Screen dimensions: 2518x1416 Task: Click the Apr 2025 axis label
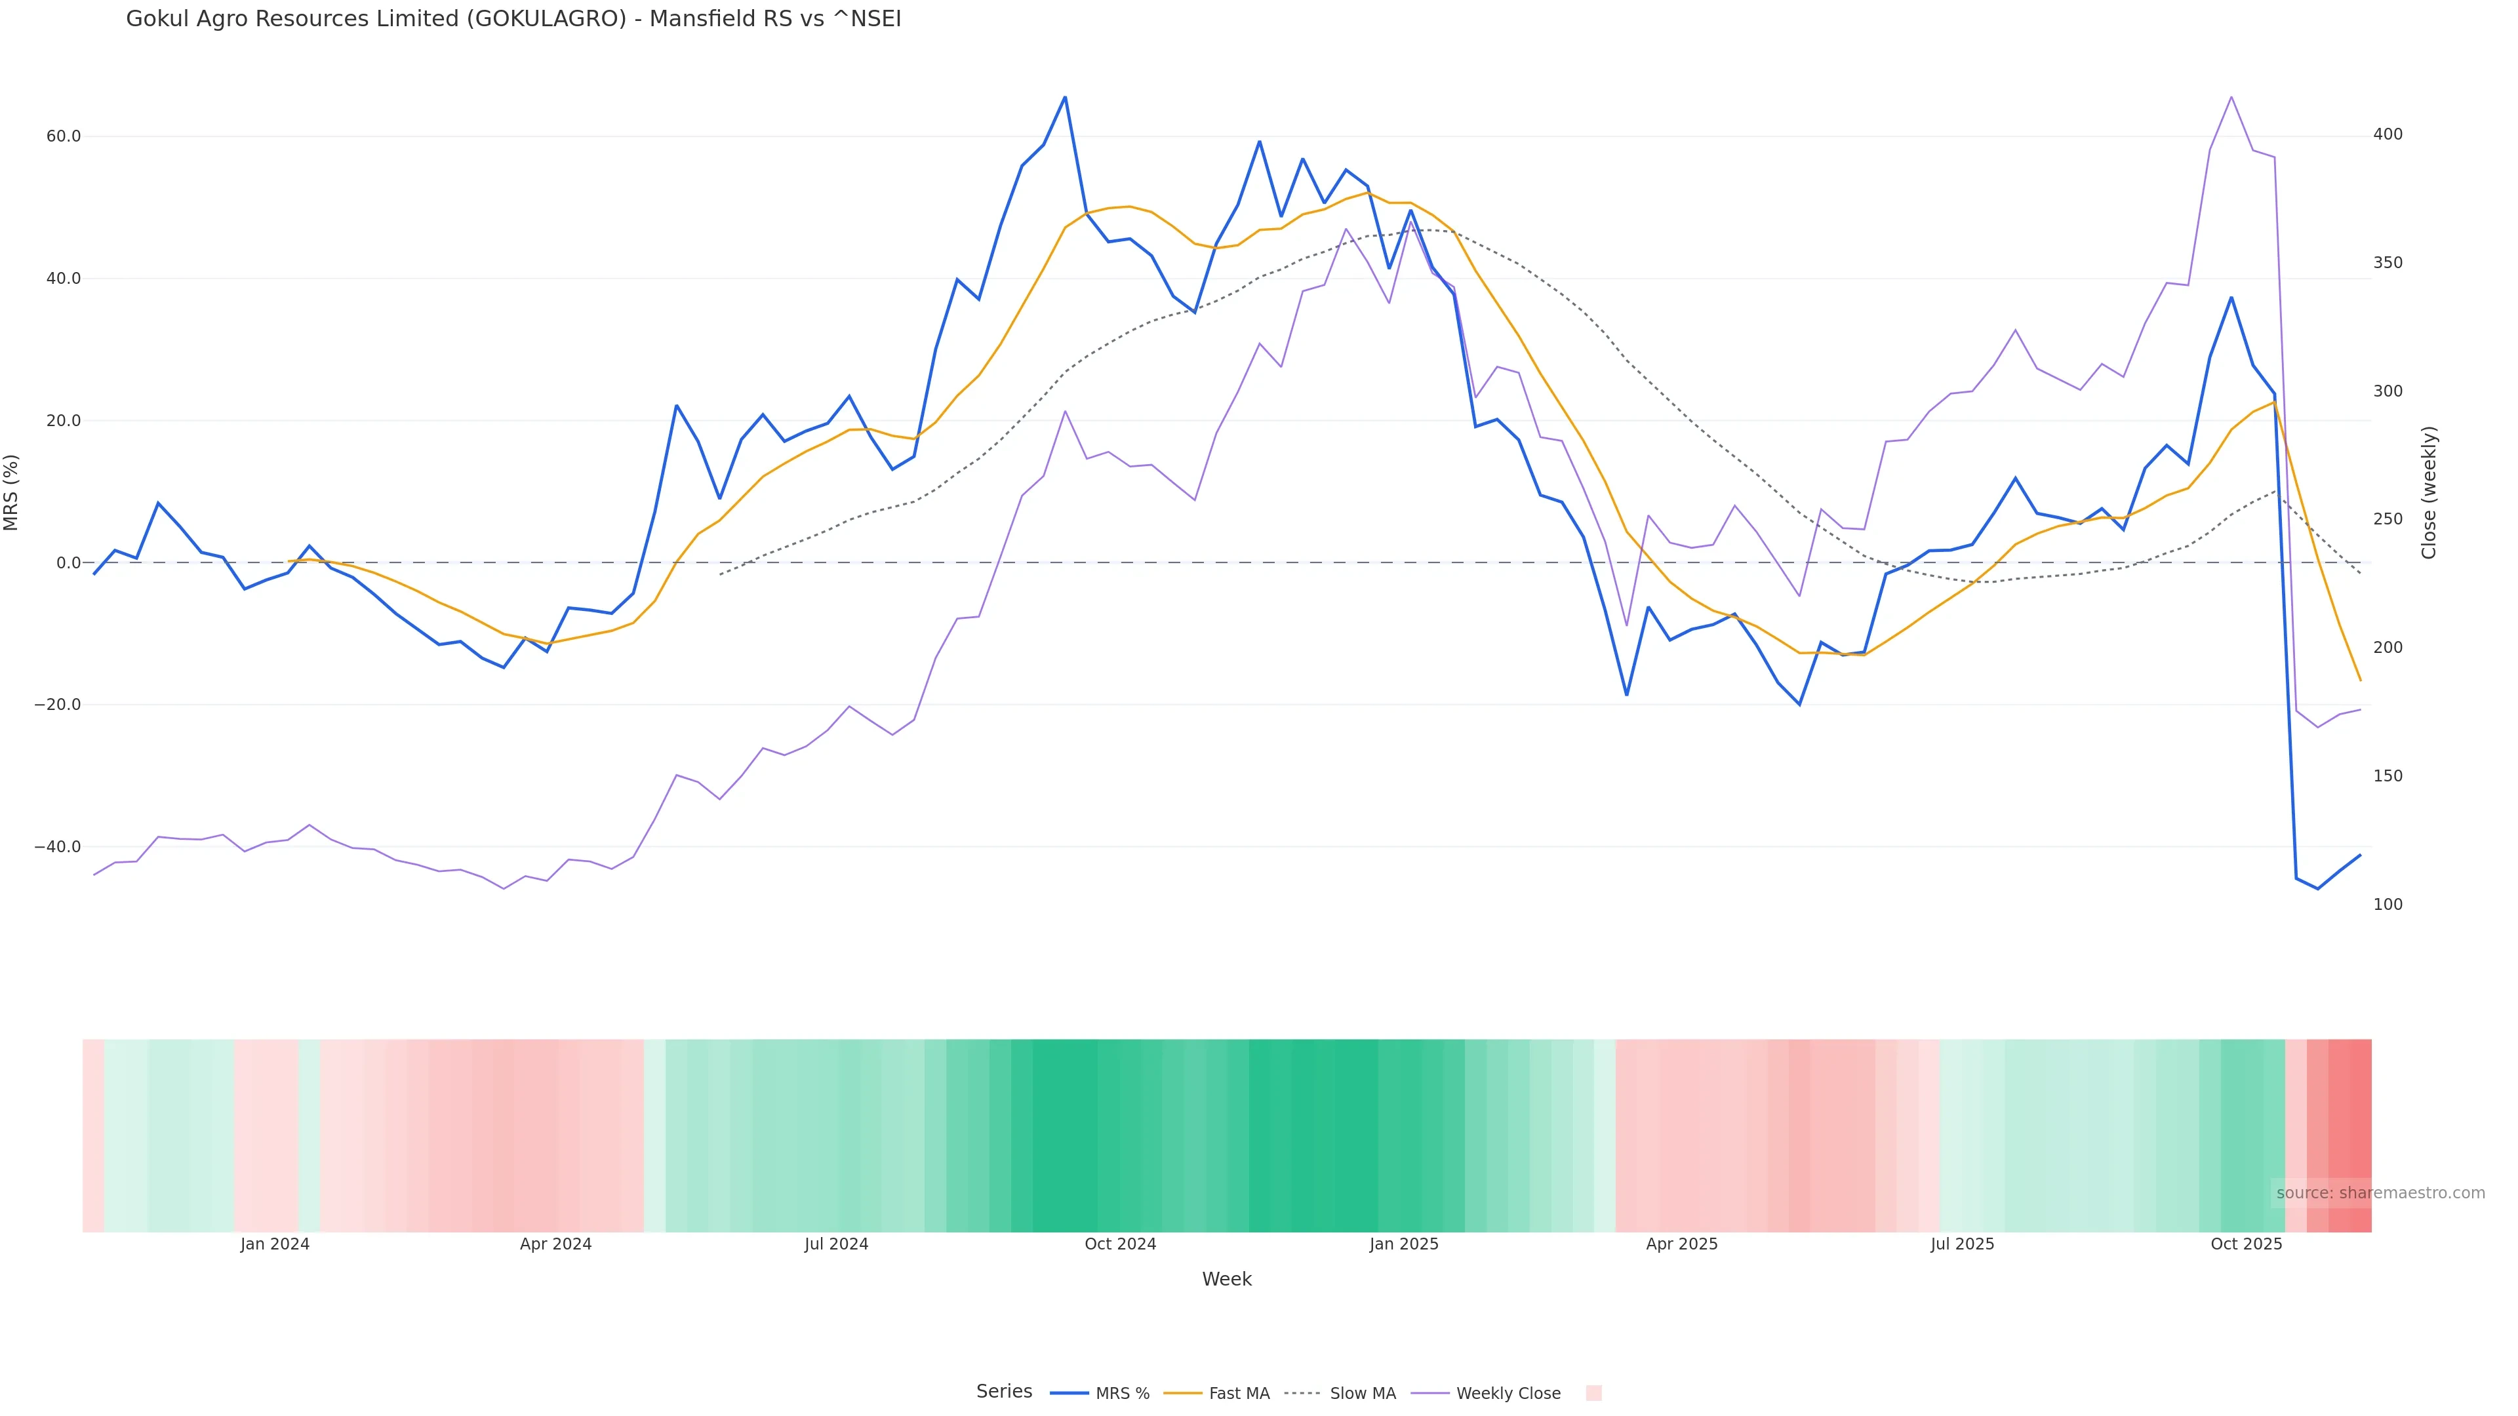[x=1681, y=1244]
